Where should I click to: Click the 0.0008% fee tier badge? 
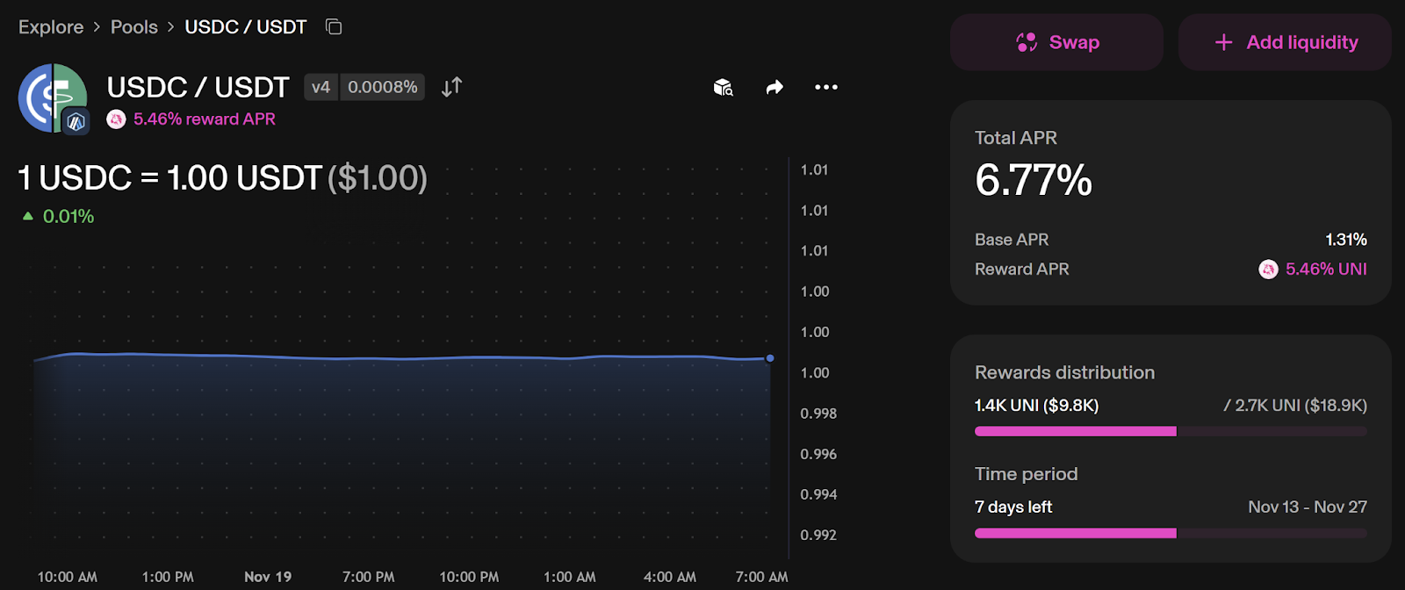click(x=383, y=87)
